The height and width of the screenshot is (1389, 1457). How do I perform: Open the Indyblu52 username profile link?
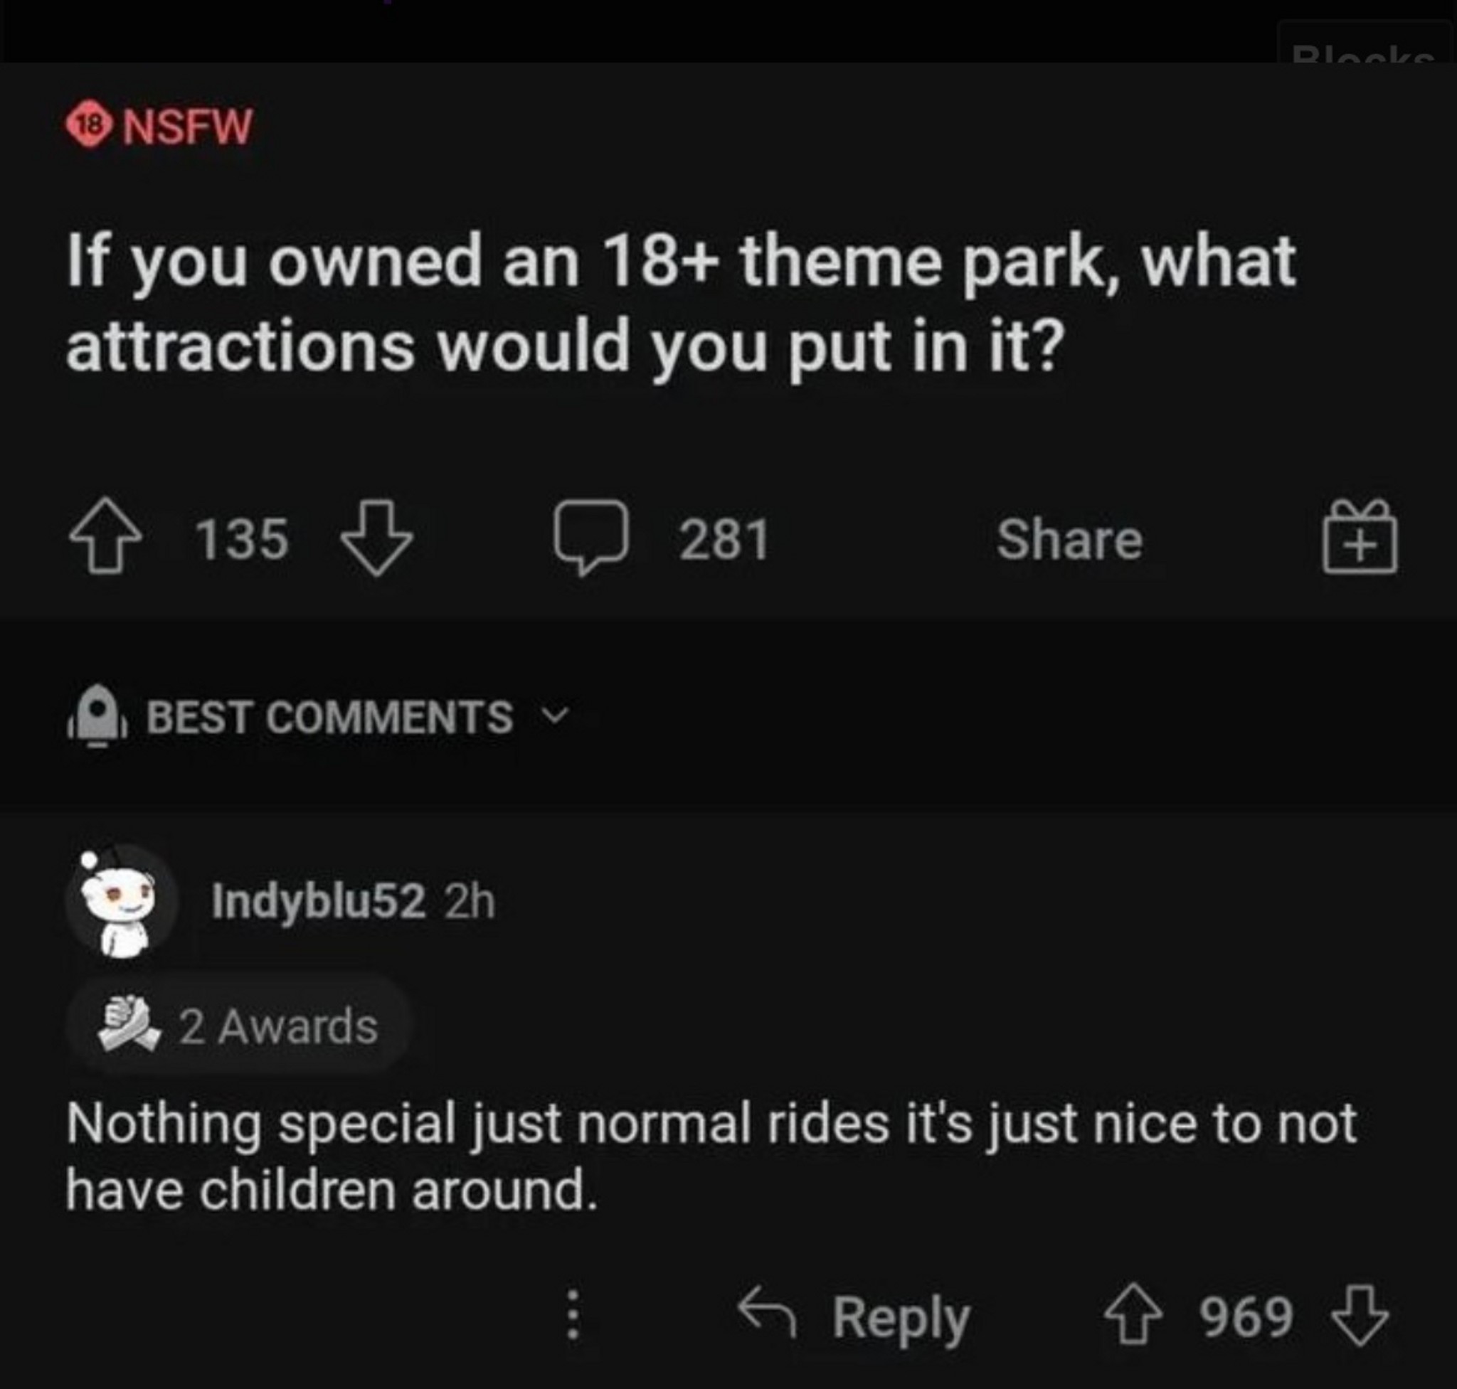pos(319,901)
